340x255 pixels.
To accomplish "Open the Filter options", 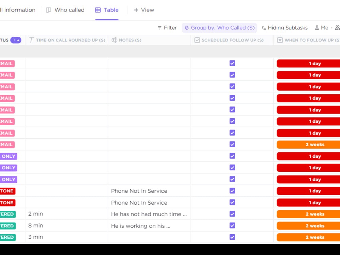I will click(167, 28).
